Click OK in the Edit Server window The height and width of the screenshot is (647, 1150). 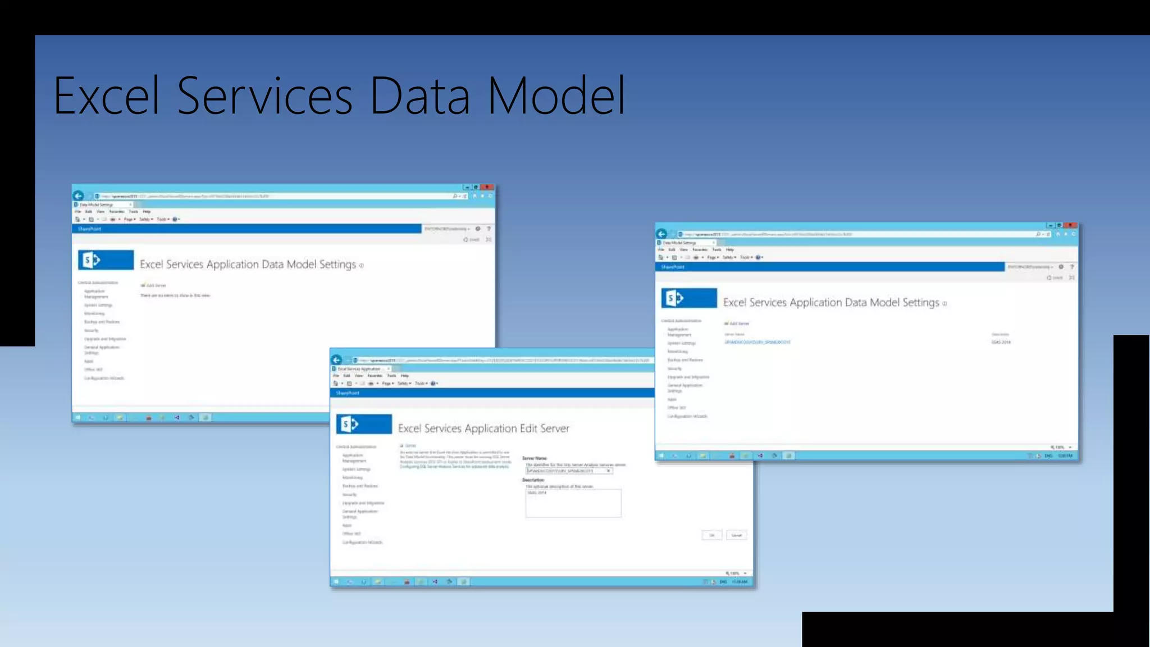[x=712, y=535]
